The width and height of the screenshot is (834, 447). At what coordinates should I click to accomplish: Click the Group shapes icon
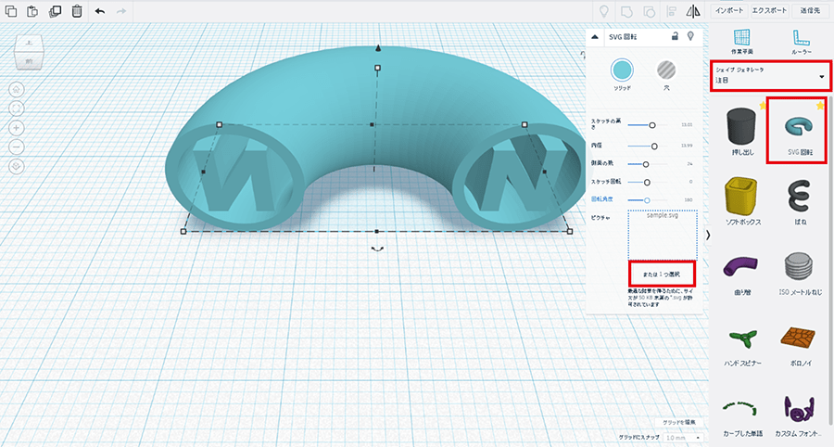pyautogui.click(x=626, y=11)
